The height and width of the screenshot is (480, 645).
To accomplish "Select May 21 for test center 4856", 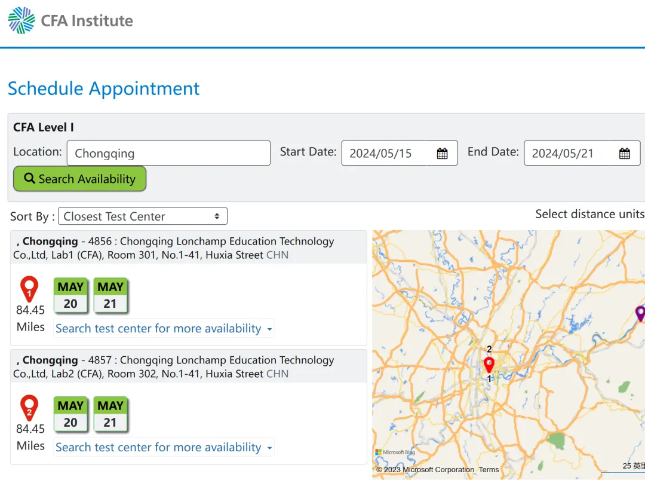I will (x=110, y=295).
